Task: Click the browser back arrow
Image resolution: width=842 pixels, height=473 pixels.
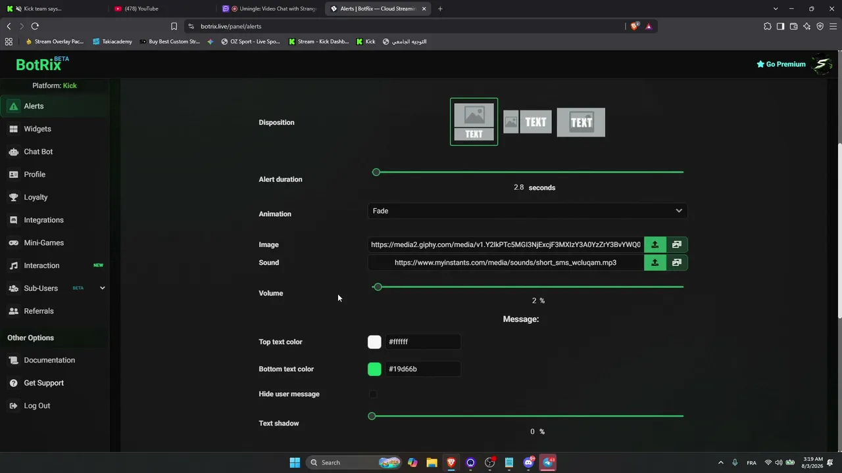Action: (9, 26)
